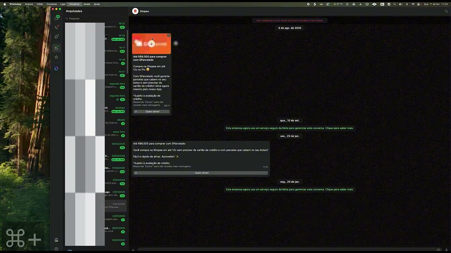The height and width of the screenshot is (253, 451).
Task: Open the Apple menu
Action: coord(5,4)
